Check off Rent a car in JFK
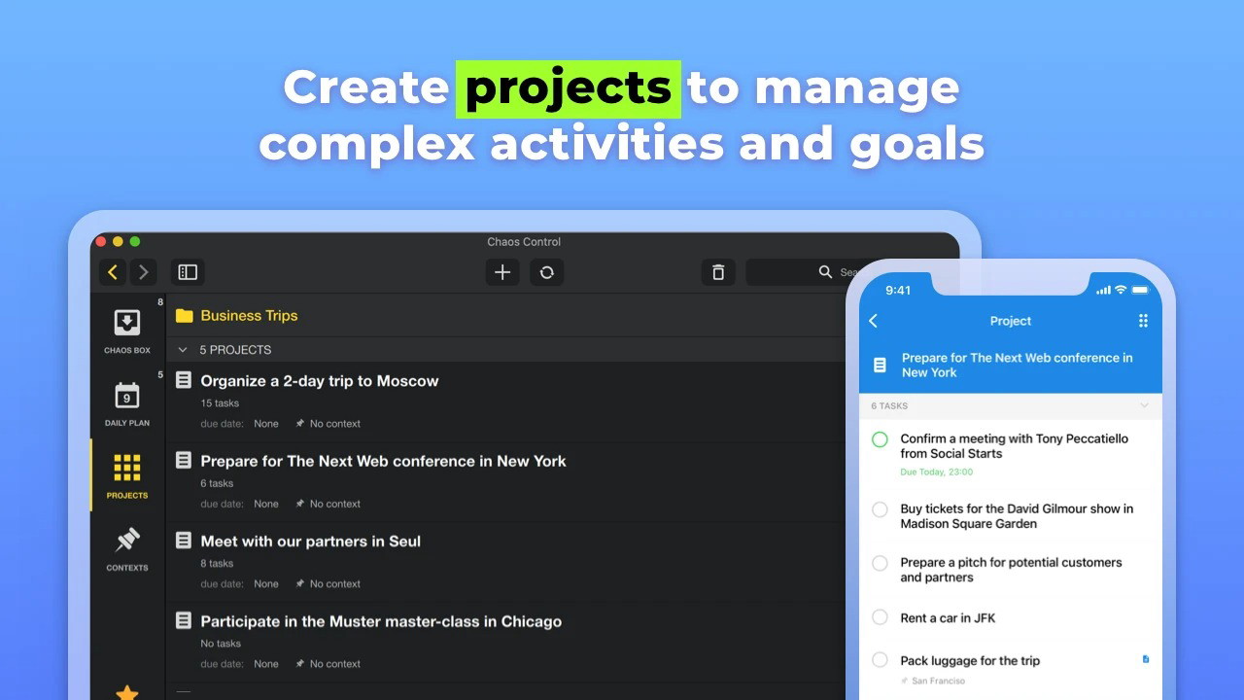This screenshot has height=700, width=1244. pos(880,617)
